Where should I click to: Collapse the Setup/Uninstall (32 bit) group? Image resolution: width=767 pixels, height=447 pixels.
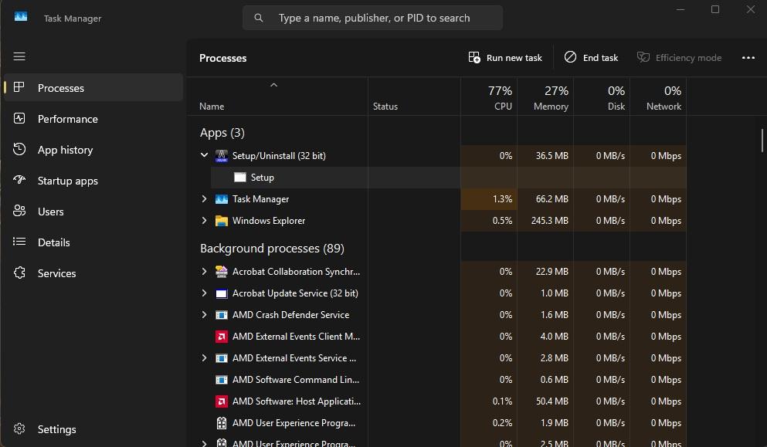pyautogui.click(x=204, y=155)
